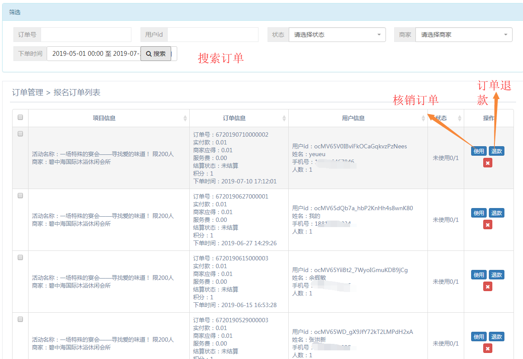Click 退款 for order 6720190529000003
Viewport: 523px width, 359px height.
497,337
